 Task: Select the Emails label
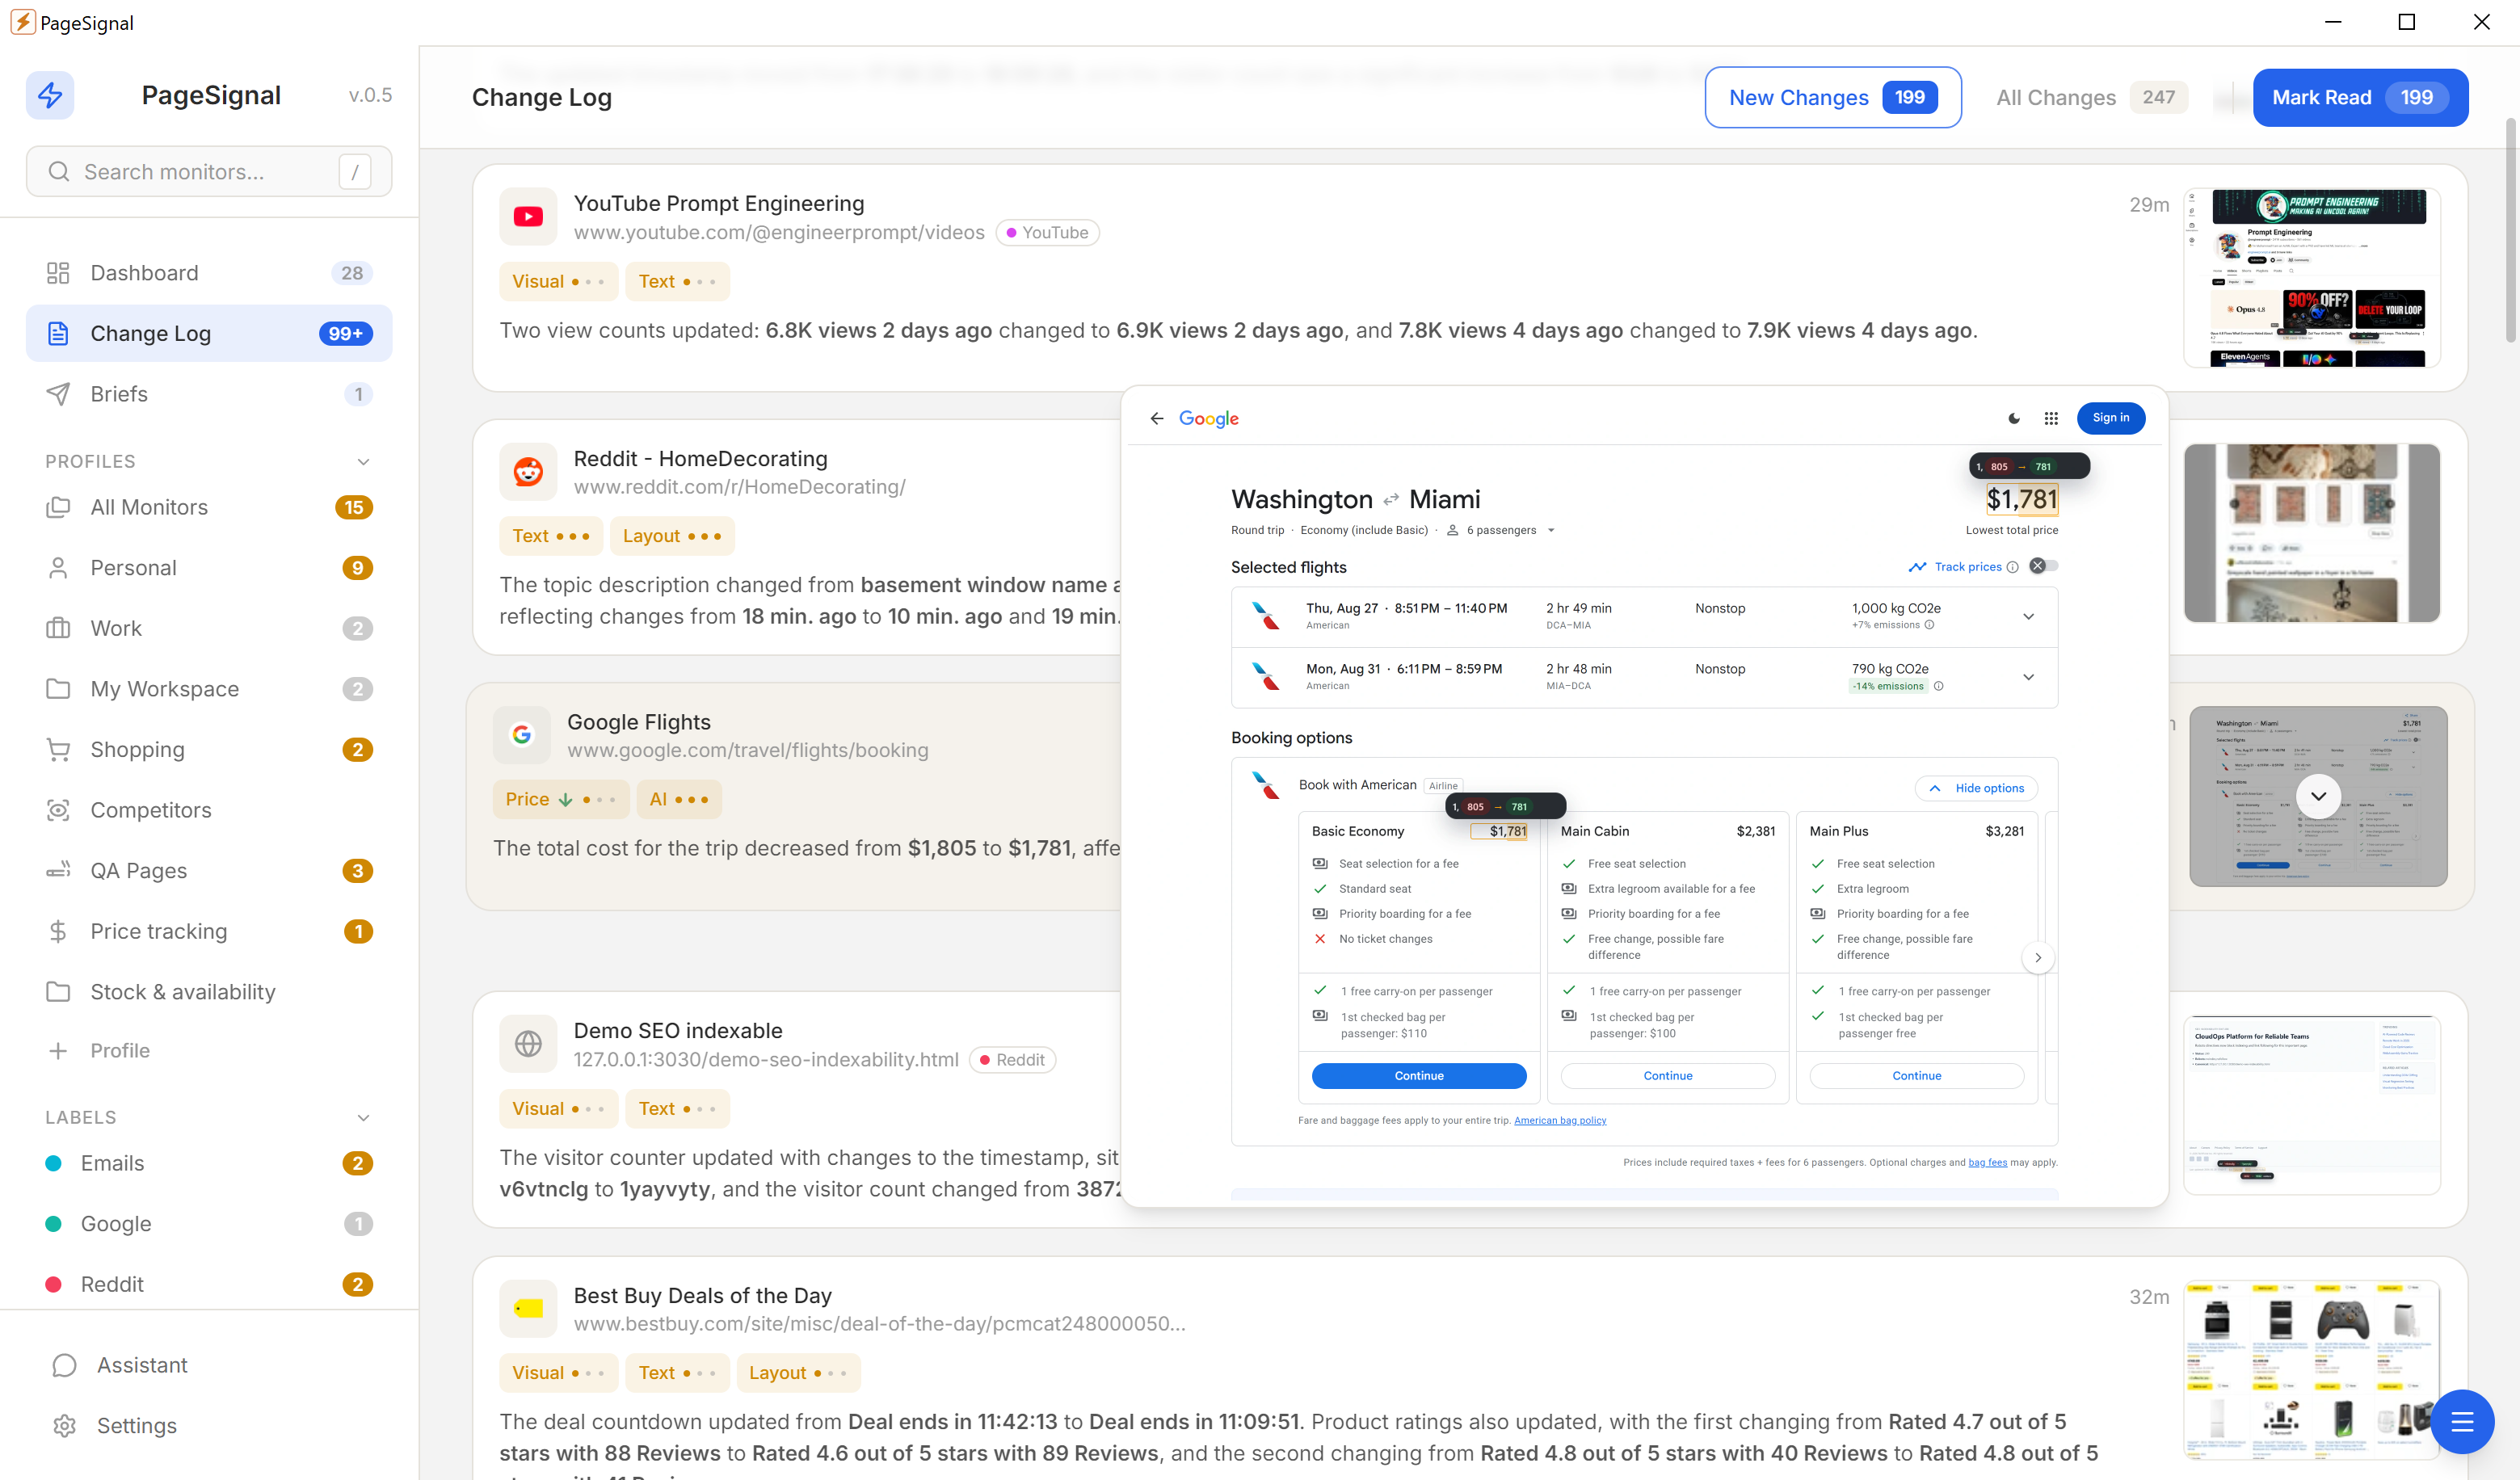point(209,1163)
